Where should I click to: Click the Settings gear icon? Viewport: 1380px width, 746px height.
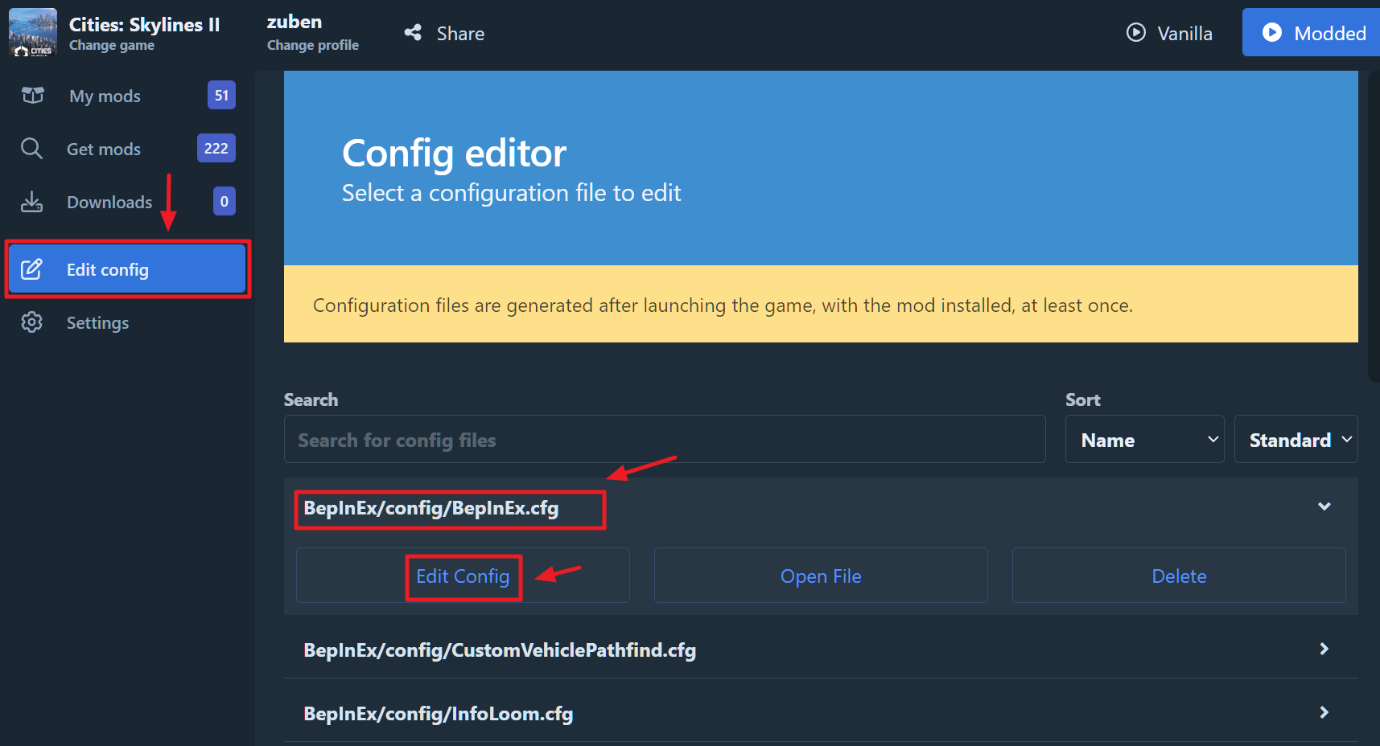point(31,322)
